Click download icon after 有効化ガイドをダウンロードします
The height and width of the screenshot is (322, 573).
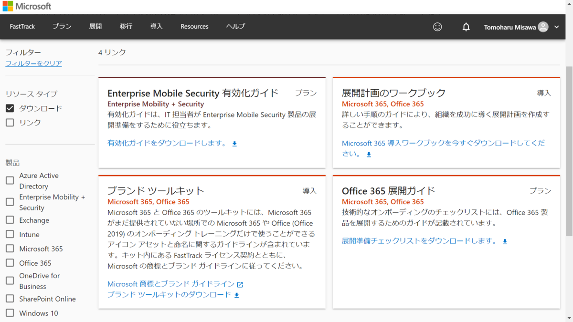point(234,144)
